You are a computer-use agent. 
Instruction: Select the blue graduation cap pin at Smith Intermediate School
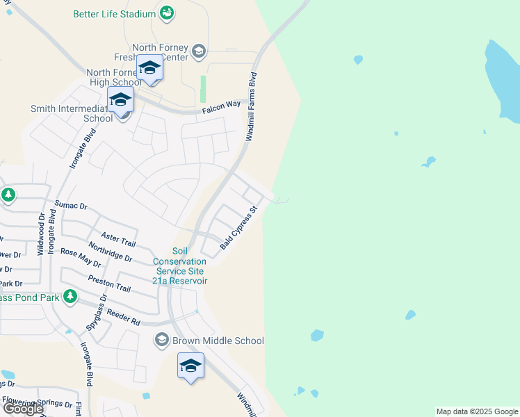coord(121,102)
